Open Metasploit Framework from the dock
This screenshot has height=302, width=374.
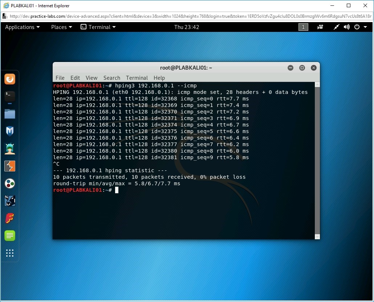10,131
